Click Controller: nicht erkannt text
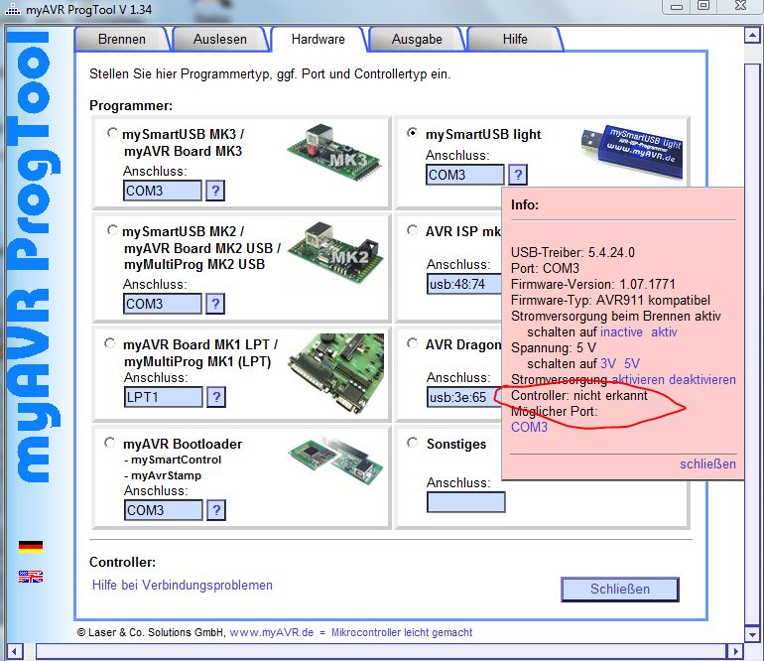This screenshot has width=764, height=661. (578, 395)
